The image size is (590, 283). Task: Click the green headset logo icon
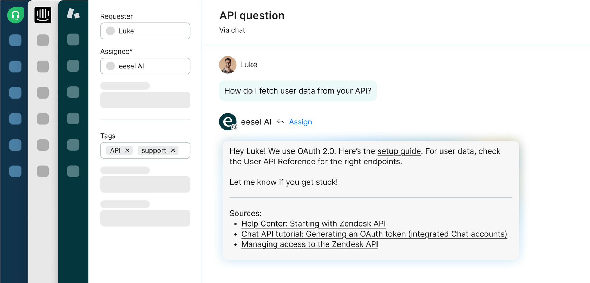pyautogui.click(x=15, y=15)
